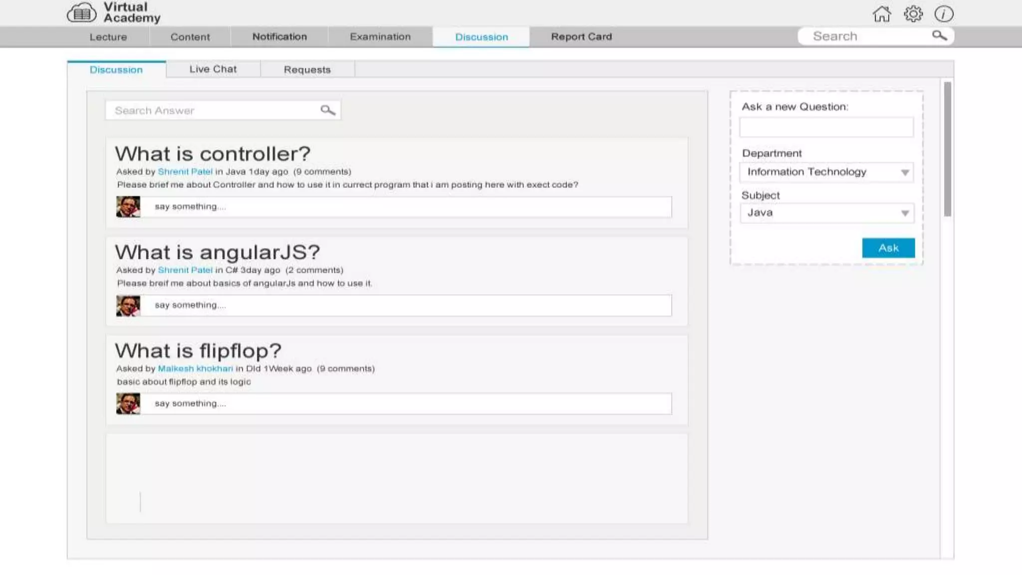
Task: Open the Examination menu item
Action: pyautogui.click(x=380, y=37)
